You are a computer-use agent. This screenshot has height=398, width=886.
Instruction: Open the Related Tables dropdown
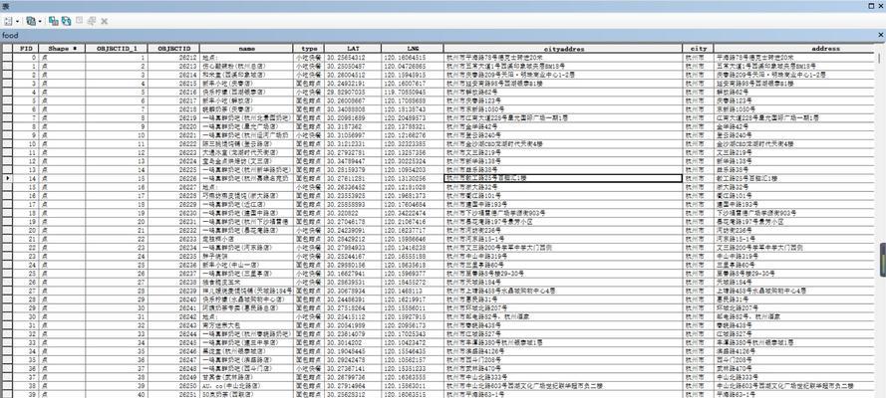(x=33, y=21)
